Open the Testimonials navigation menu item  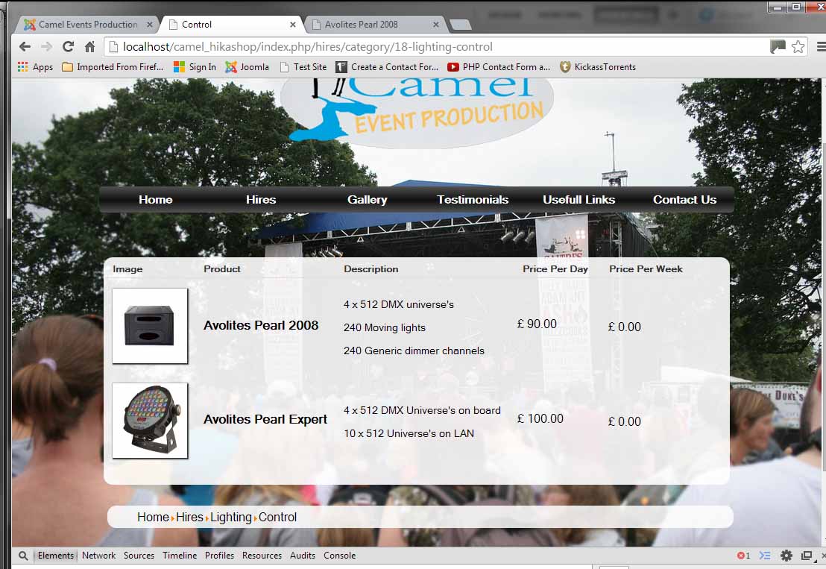pos(473,200)
